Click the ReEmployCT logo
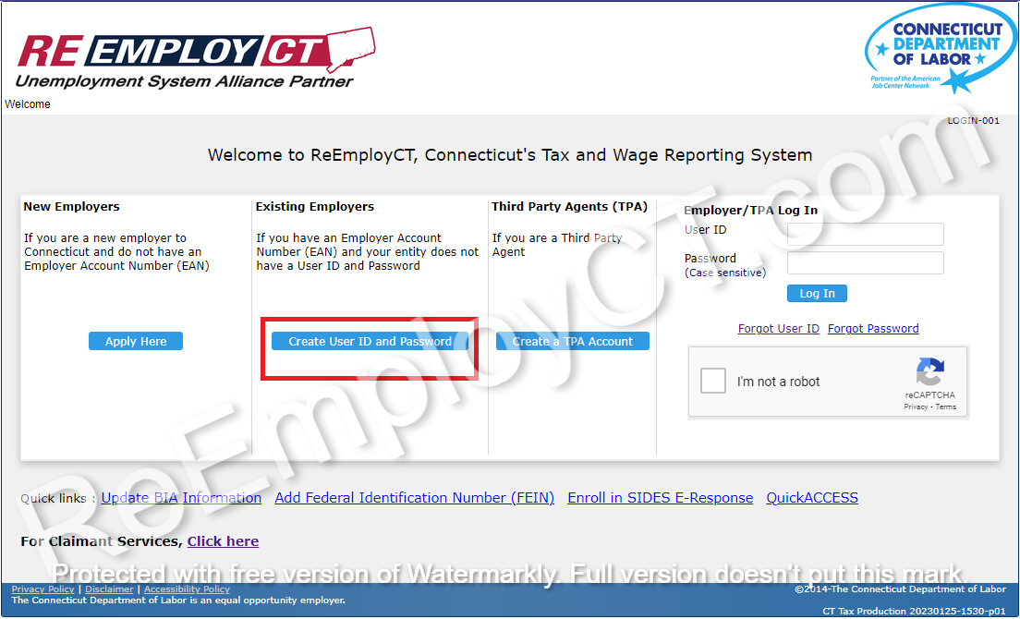The height and width of the screenshot is (619, 1020). tap(194, 57)
